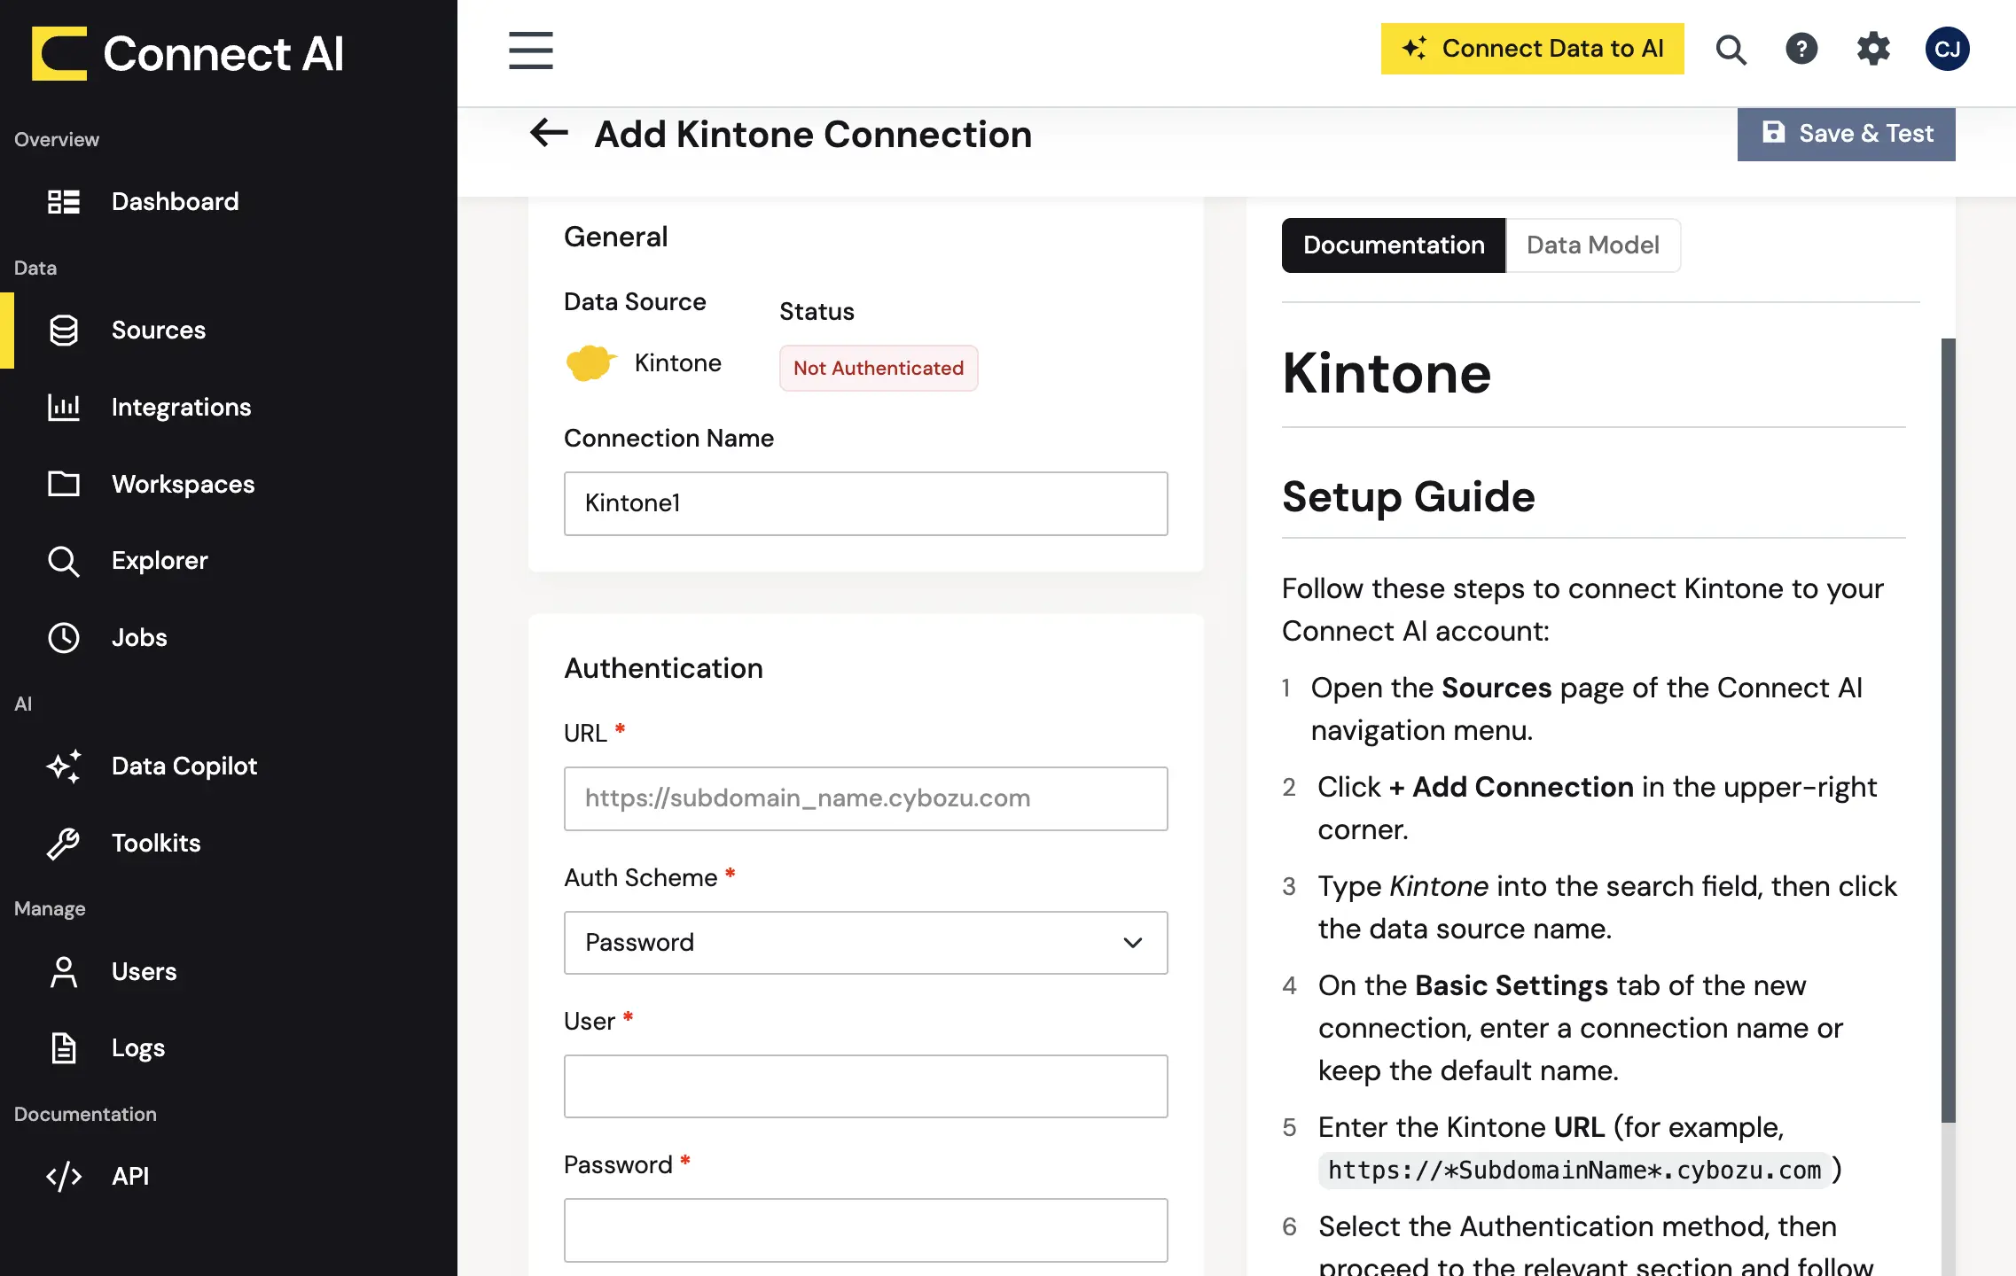
Task: Click the Kintone documentation heading
Action: click(x=1387, y=373)
